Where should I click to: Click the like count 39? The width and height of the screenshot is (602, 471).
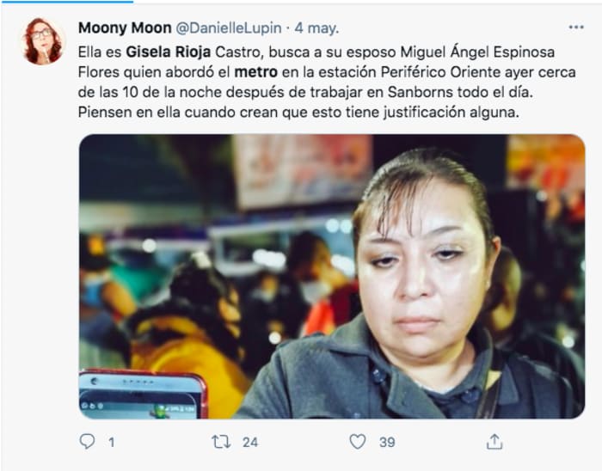[387, 443]
